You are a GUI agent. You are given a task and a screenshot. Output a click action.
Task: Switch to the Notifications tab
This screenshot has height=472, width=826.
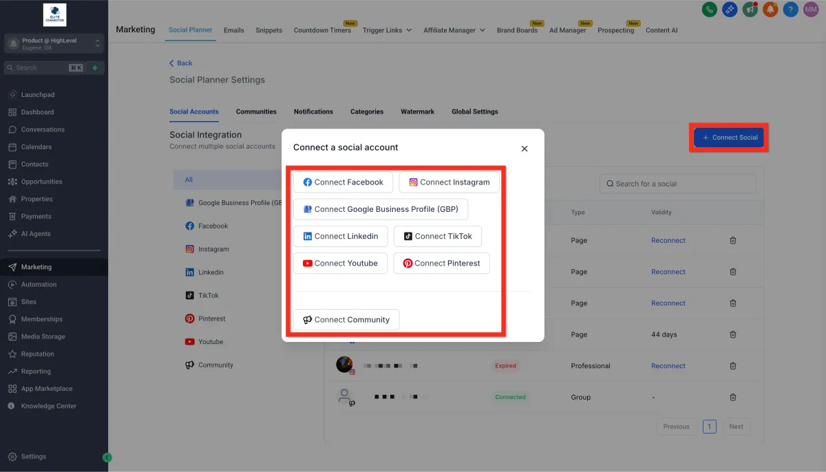(x=313, y=111)
